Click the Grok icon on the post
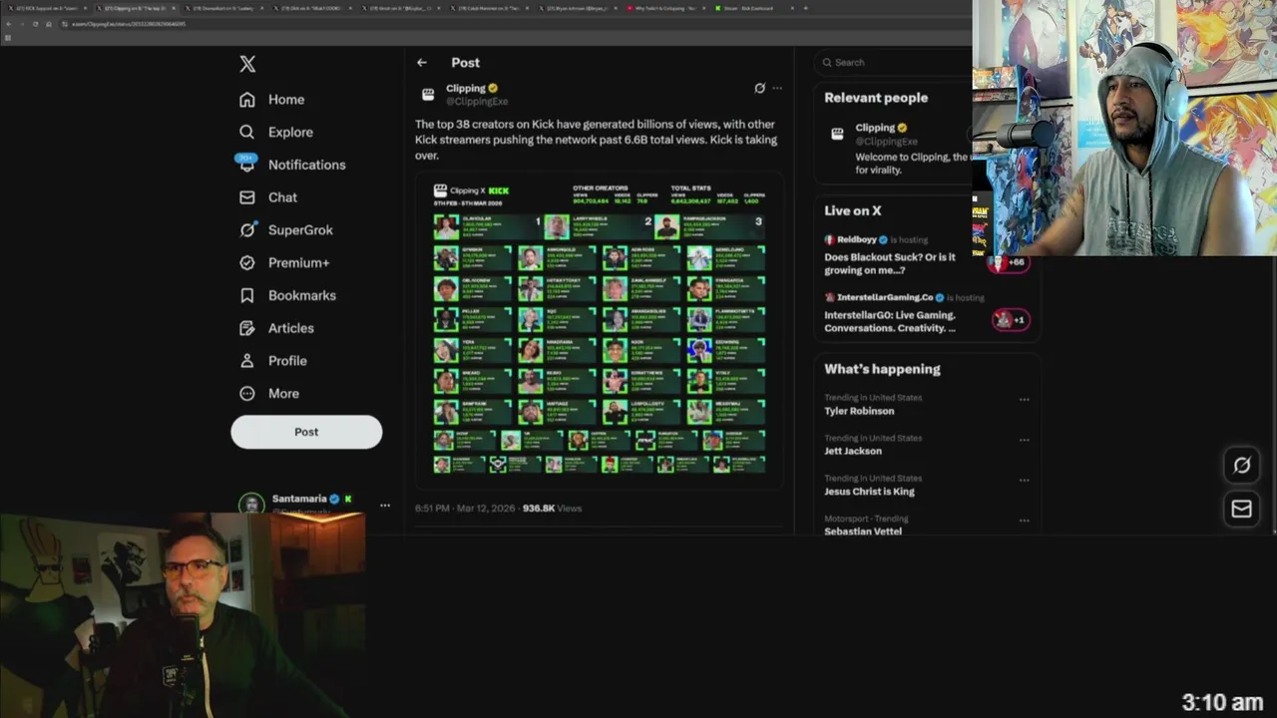The image size is (1277, 718). click(x=759, y=89)
